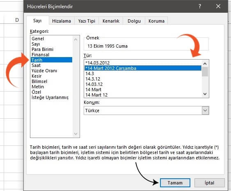Choose the Para Birimi category
Viewport: 231px width, 191px height.
(52, 49)
